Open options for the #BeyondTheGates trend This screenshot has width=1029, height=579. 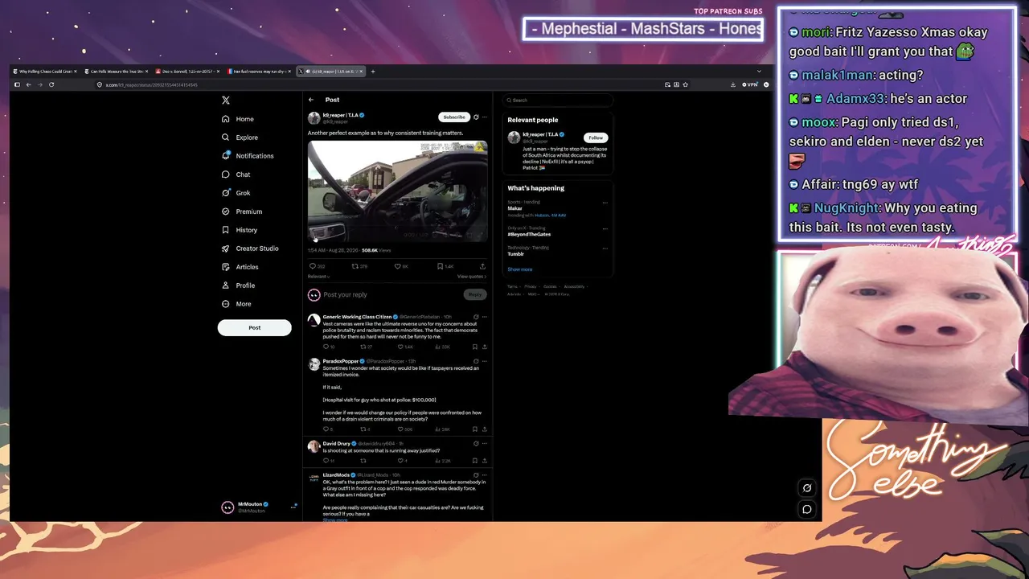click(605, 228)
